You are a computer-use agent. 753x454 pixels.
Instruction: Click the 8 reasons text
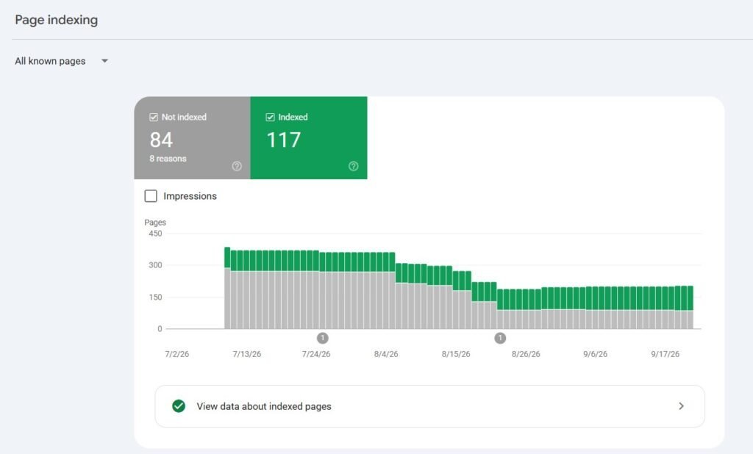coord(168,159)
